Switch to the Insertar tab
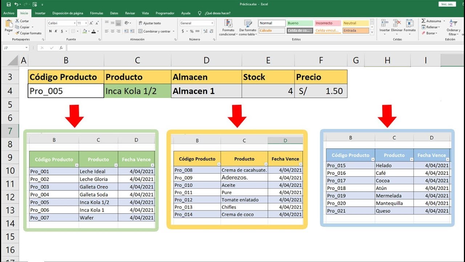 [40, 13]
